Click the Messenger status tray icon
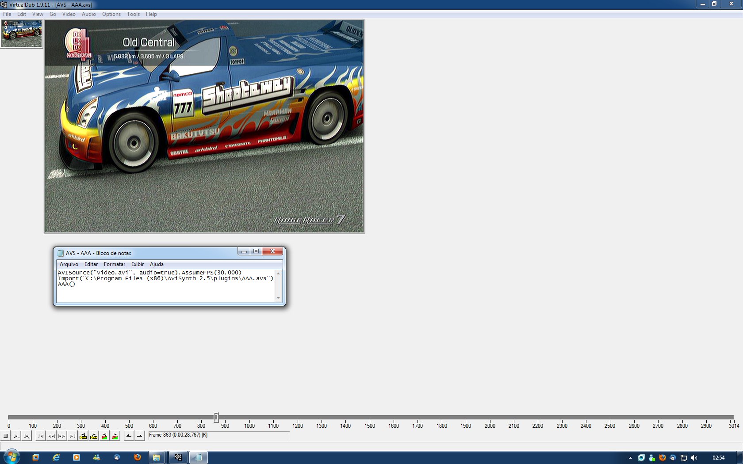743x464 pixels. [x=652, y=458]
